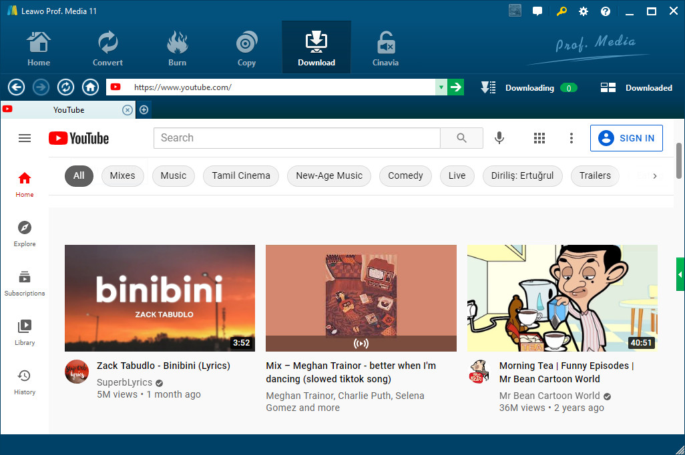Click the SIGN IN button
Viewport: 685px width, 455px height.
pyautogui.click(x=626, y=138)
